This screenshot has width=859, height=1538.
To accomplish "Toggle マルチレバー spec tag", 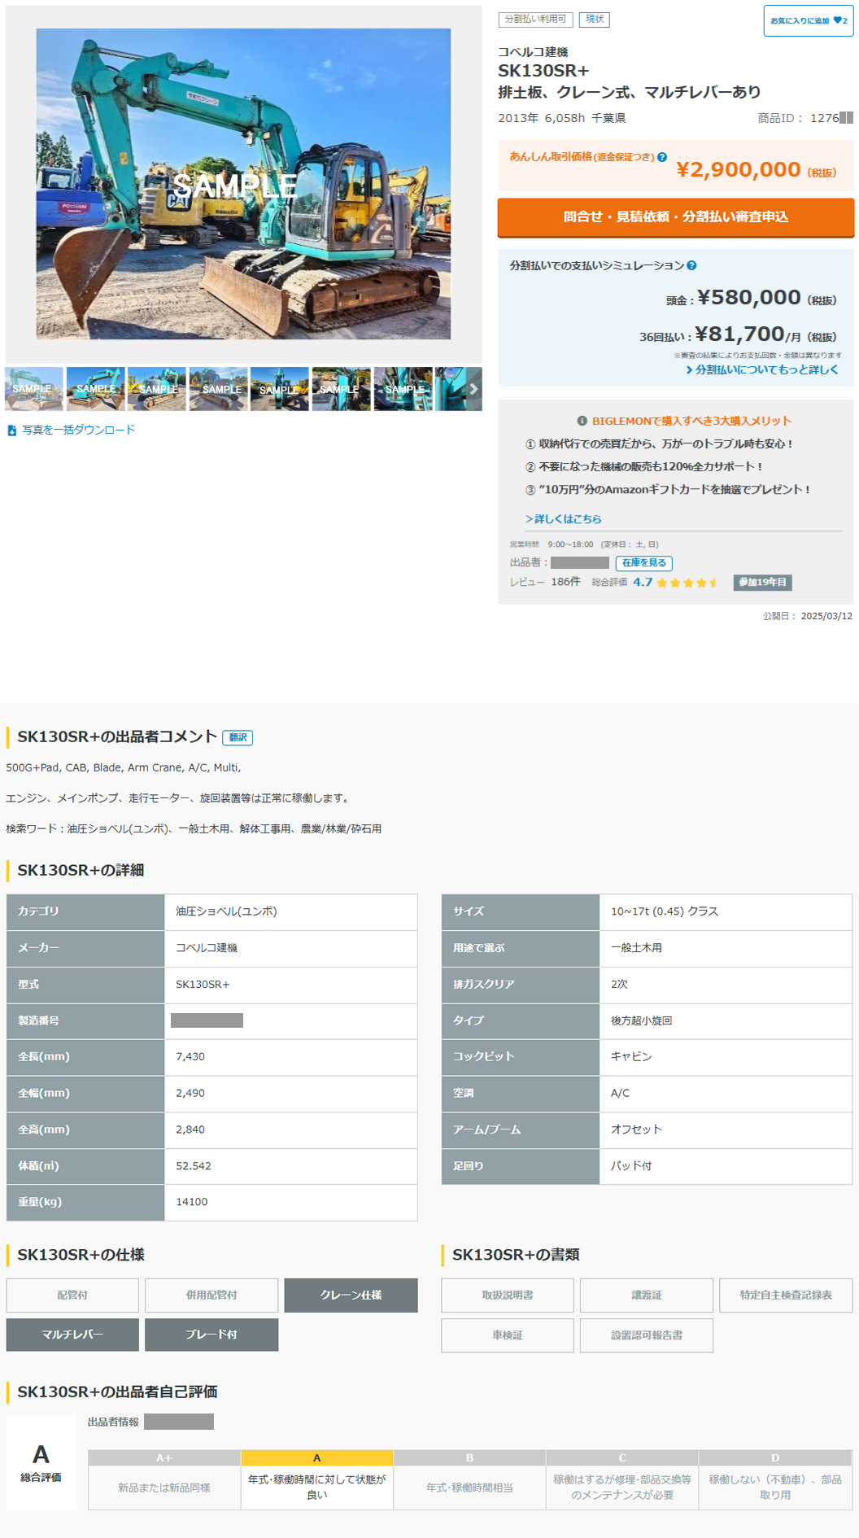I will 72,1335.
